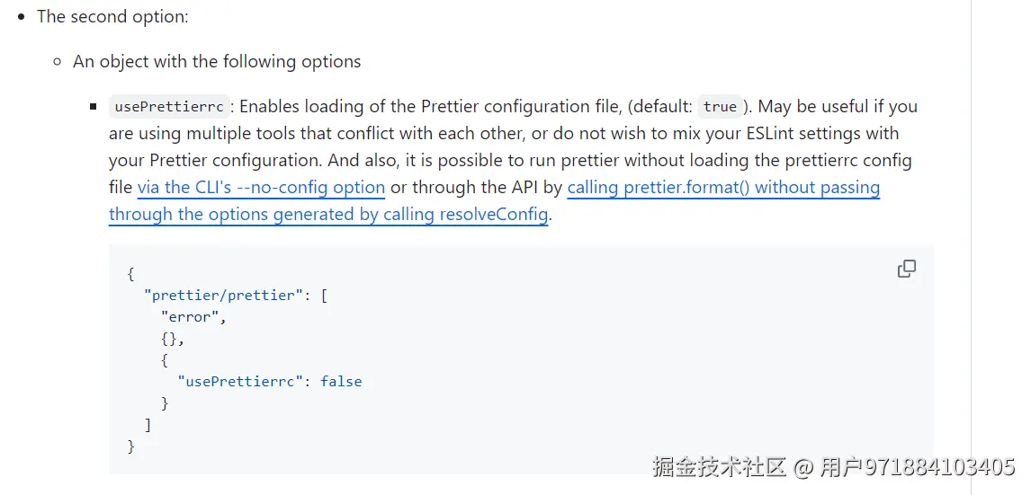The height and width of the screenshot is (495, 1031).
Task: Click the inline 'usePrettierrc' code label
Action: [169, 107]
